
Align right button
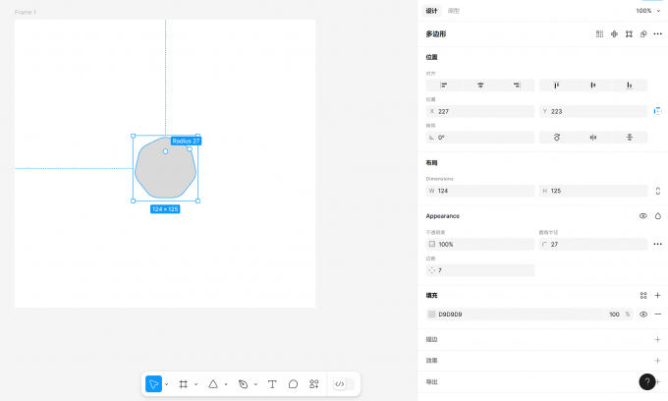(517, 86)
